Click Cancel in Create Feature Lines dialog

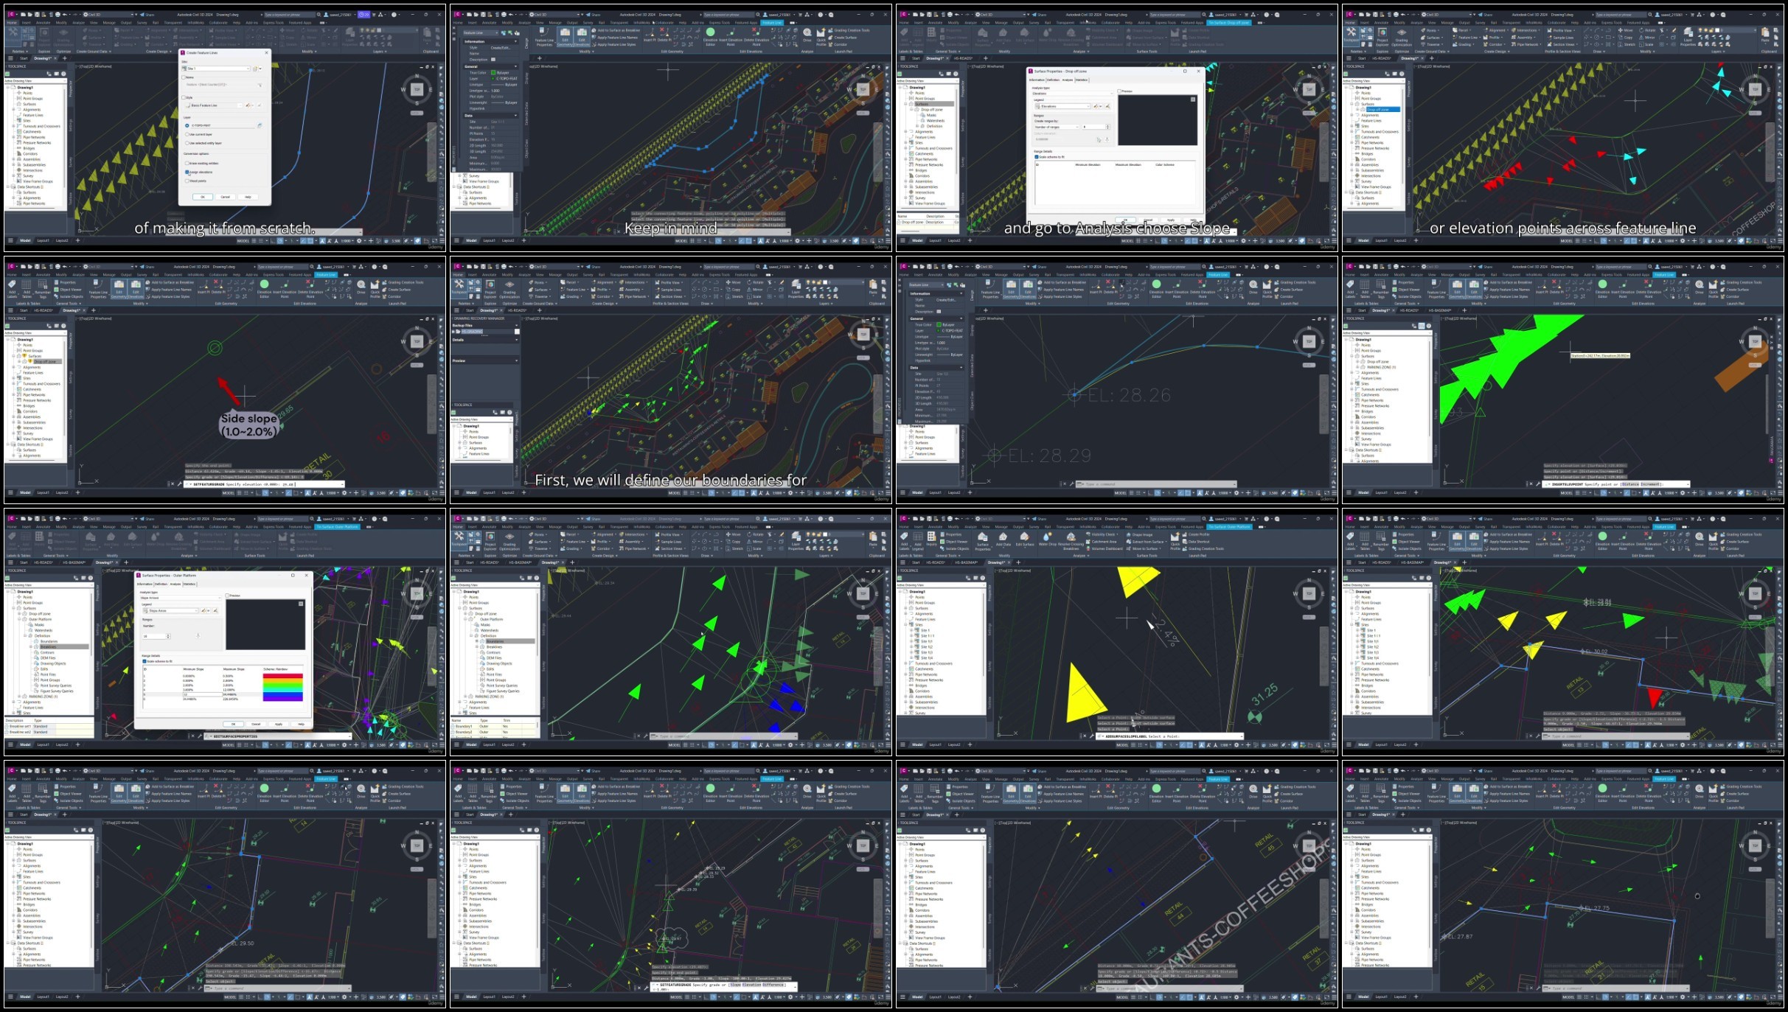[x=226, y=197]
